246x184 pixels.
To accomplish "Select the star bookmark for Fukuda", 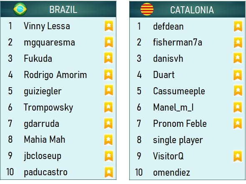I will [108, 58].
